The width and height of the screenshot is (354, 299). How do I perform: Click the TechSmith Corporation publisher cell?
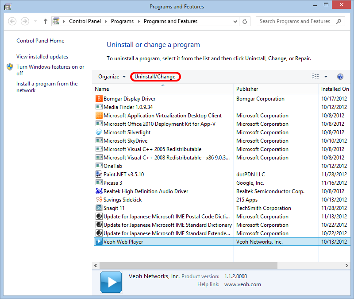tap(264, 208)
